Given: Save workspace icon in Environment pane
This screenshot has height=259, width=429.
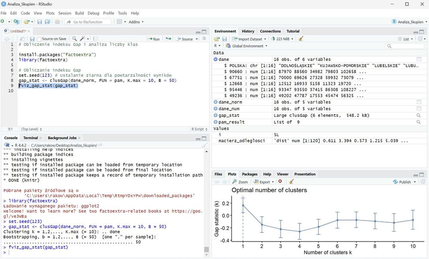Looking at the screenshot, I should [224, 39].
